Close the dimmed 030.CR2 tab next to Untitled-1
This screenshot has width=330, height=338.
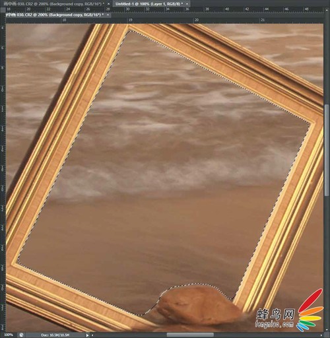(x=108, y=4)
